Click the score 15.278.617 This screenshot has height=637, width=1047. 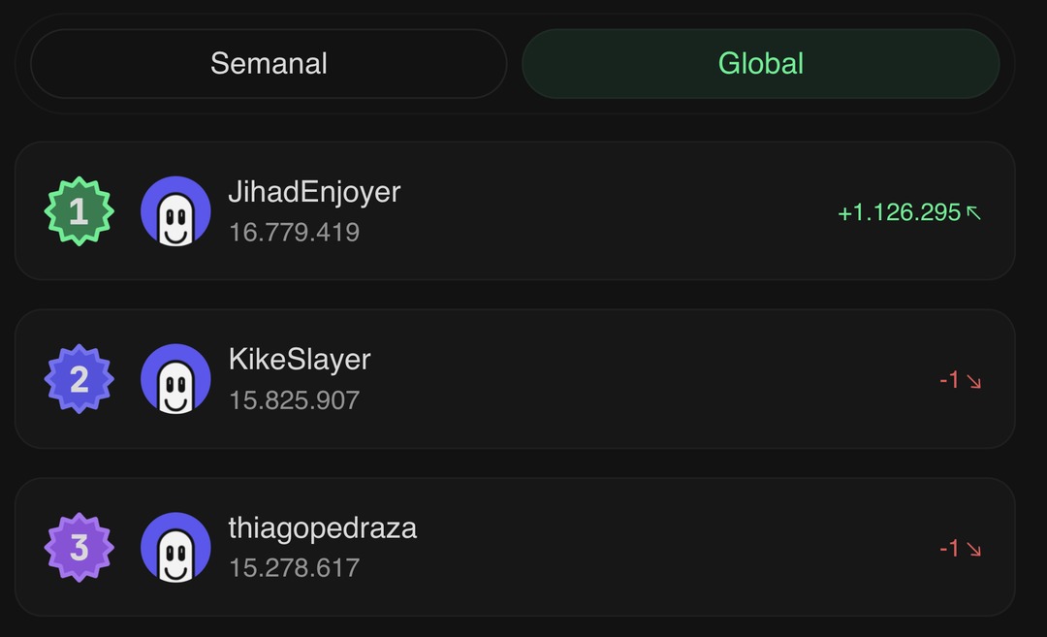tap(294, 568)
